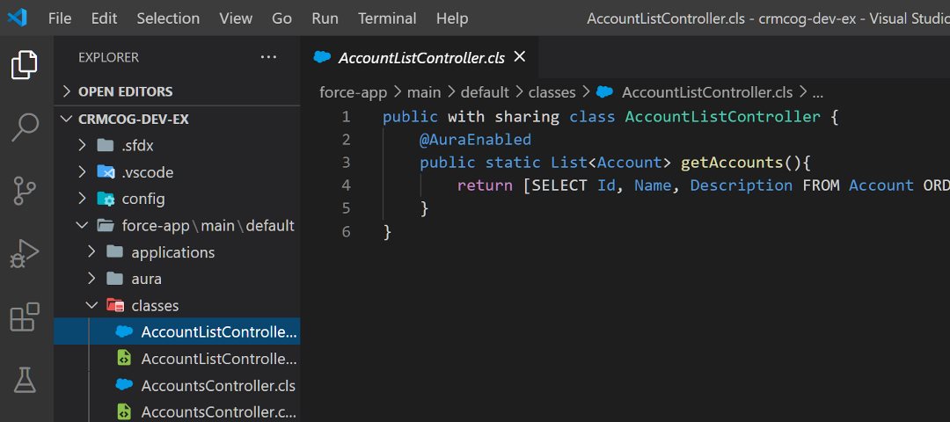Collapse the classes folder chevron

tap(92, 305)
